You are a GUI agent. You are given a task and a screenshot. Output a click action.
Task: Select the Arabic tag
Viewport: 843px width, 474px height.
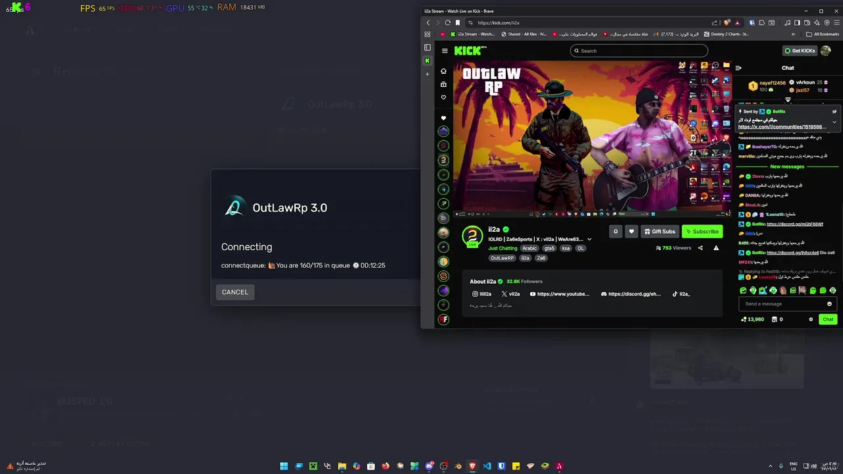530,248
